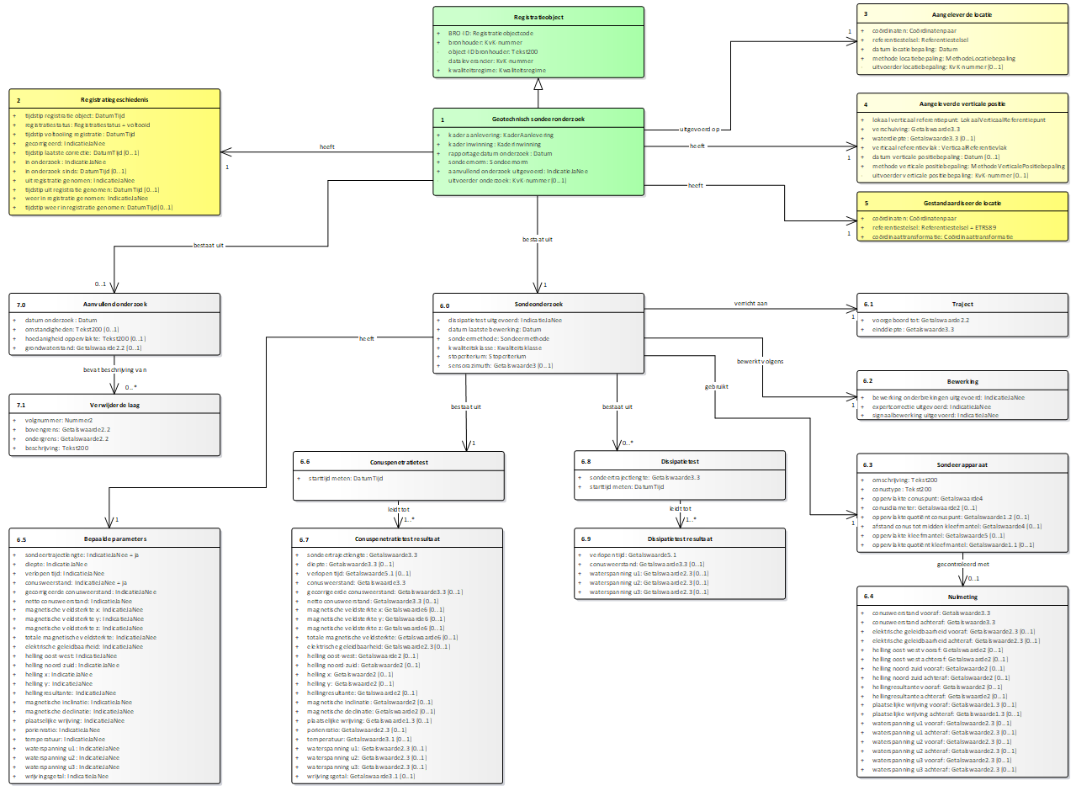The image size is (1076, 796).
Task: Select the Registratieobject class title
Action: click(x=538, y=17)
